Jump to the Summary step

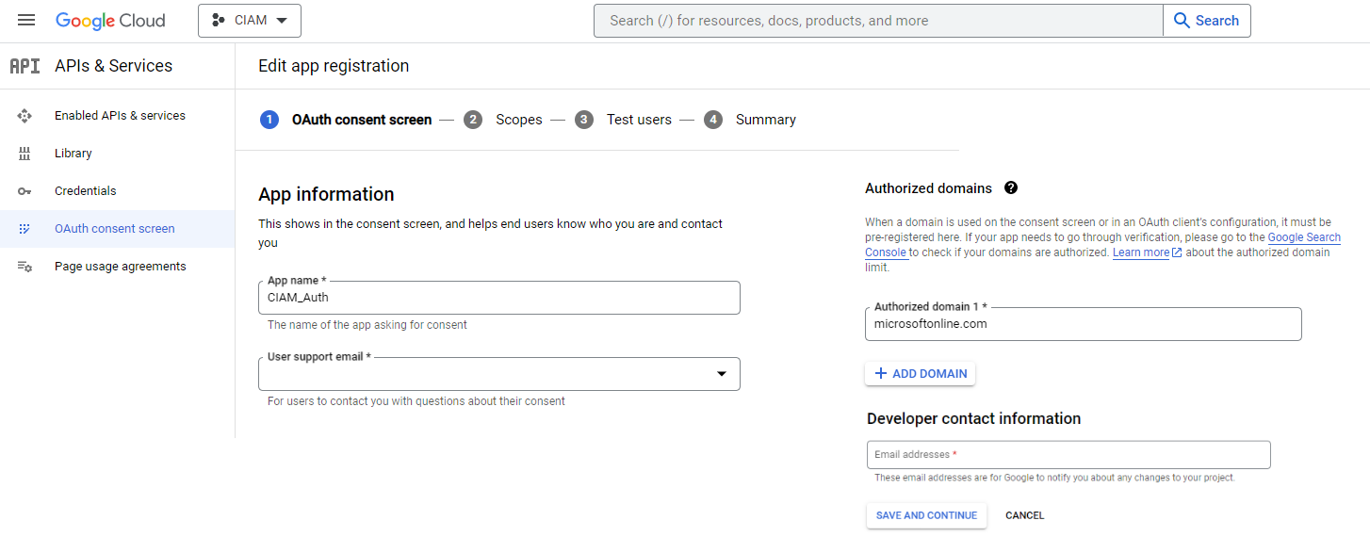765,120
